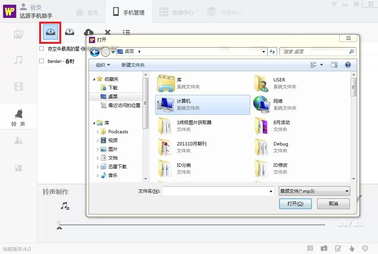Click the 桌面 breadcrumb arrow in address bar
This screenshot has width=378, height=254.
click(139, 51)
